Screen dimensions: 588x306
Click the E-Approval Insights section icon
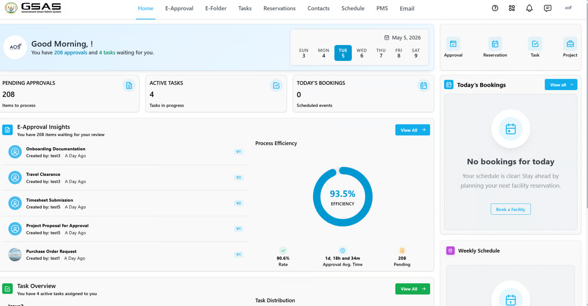[7, 130]
